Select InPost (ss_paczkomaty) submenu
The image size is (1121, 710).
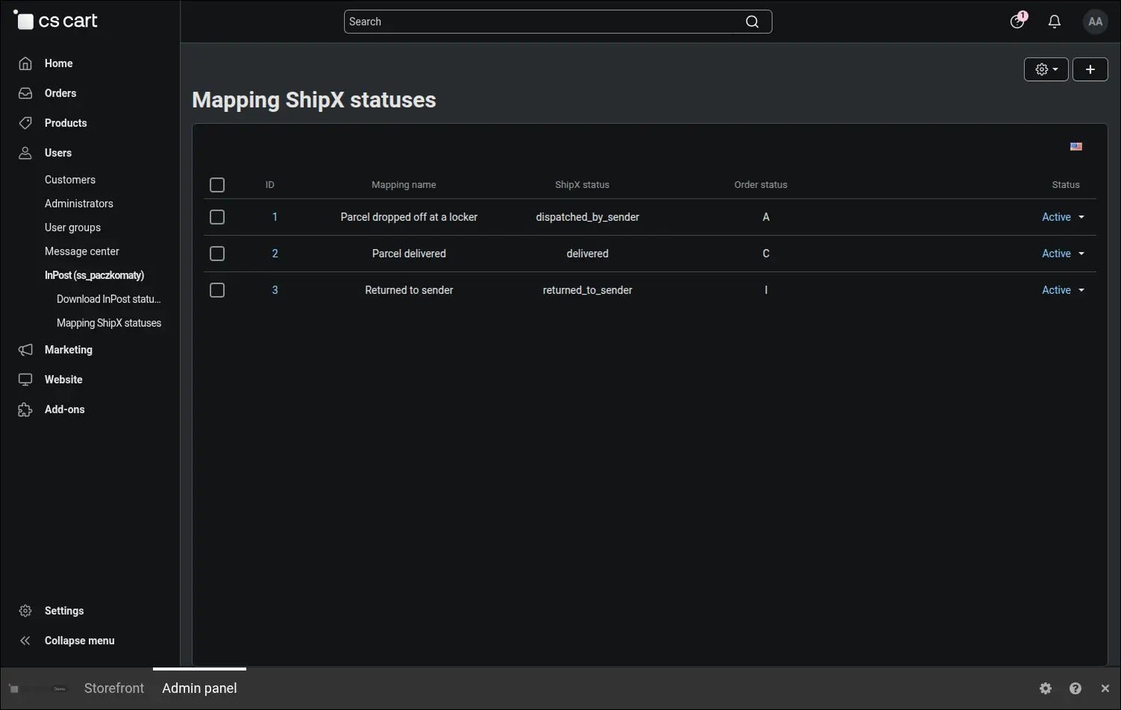[x=94, y=275]
